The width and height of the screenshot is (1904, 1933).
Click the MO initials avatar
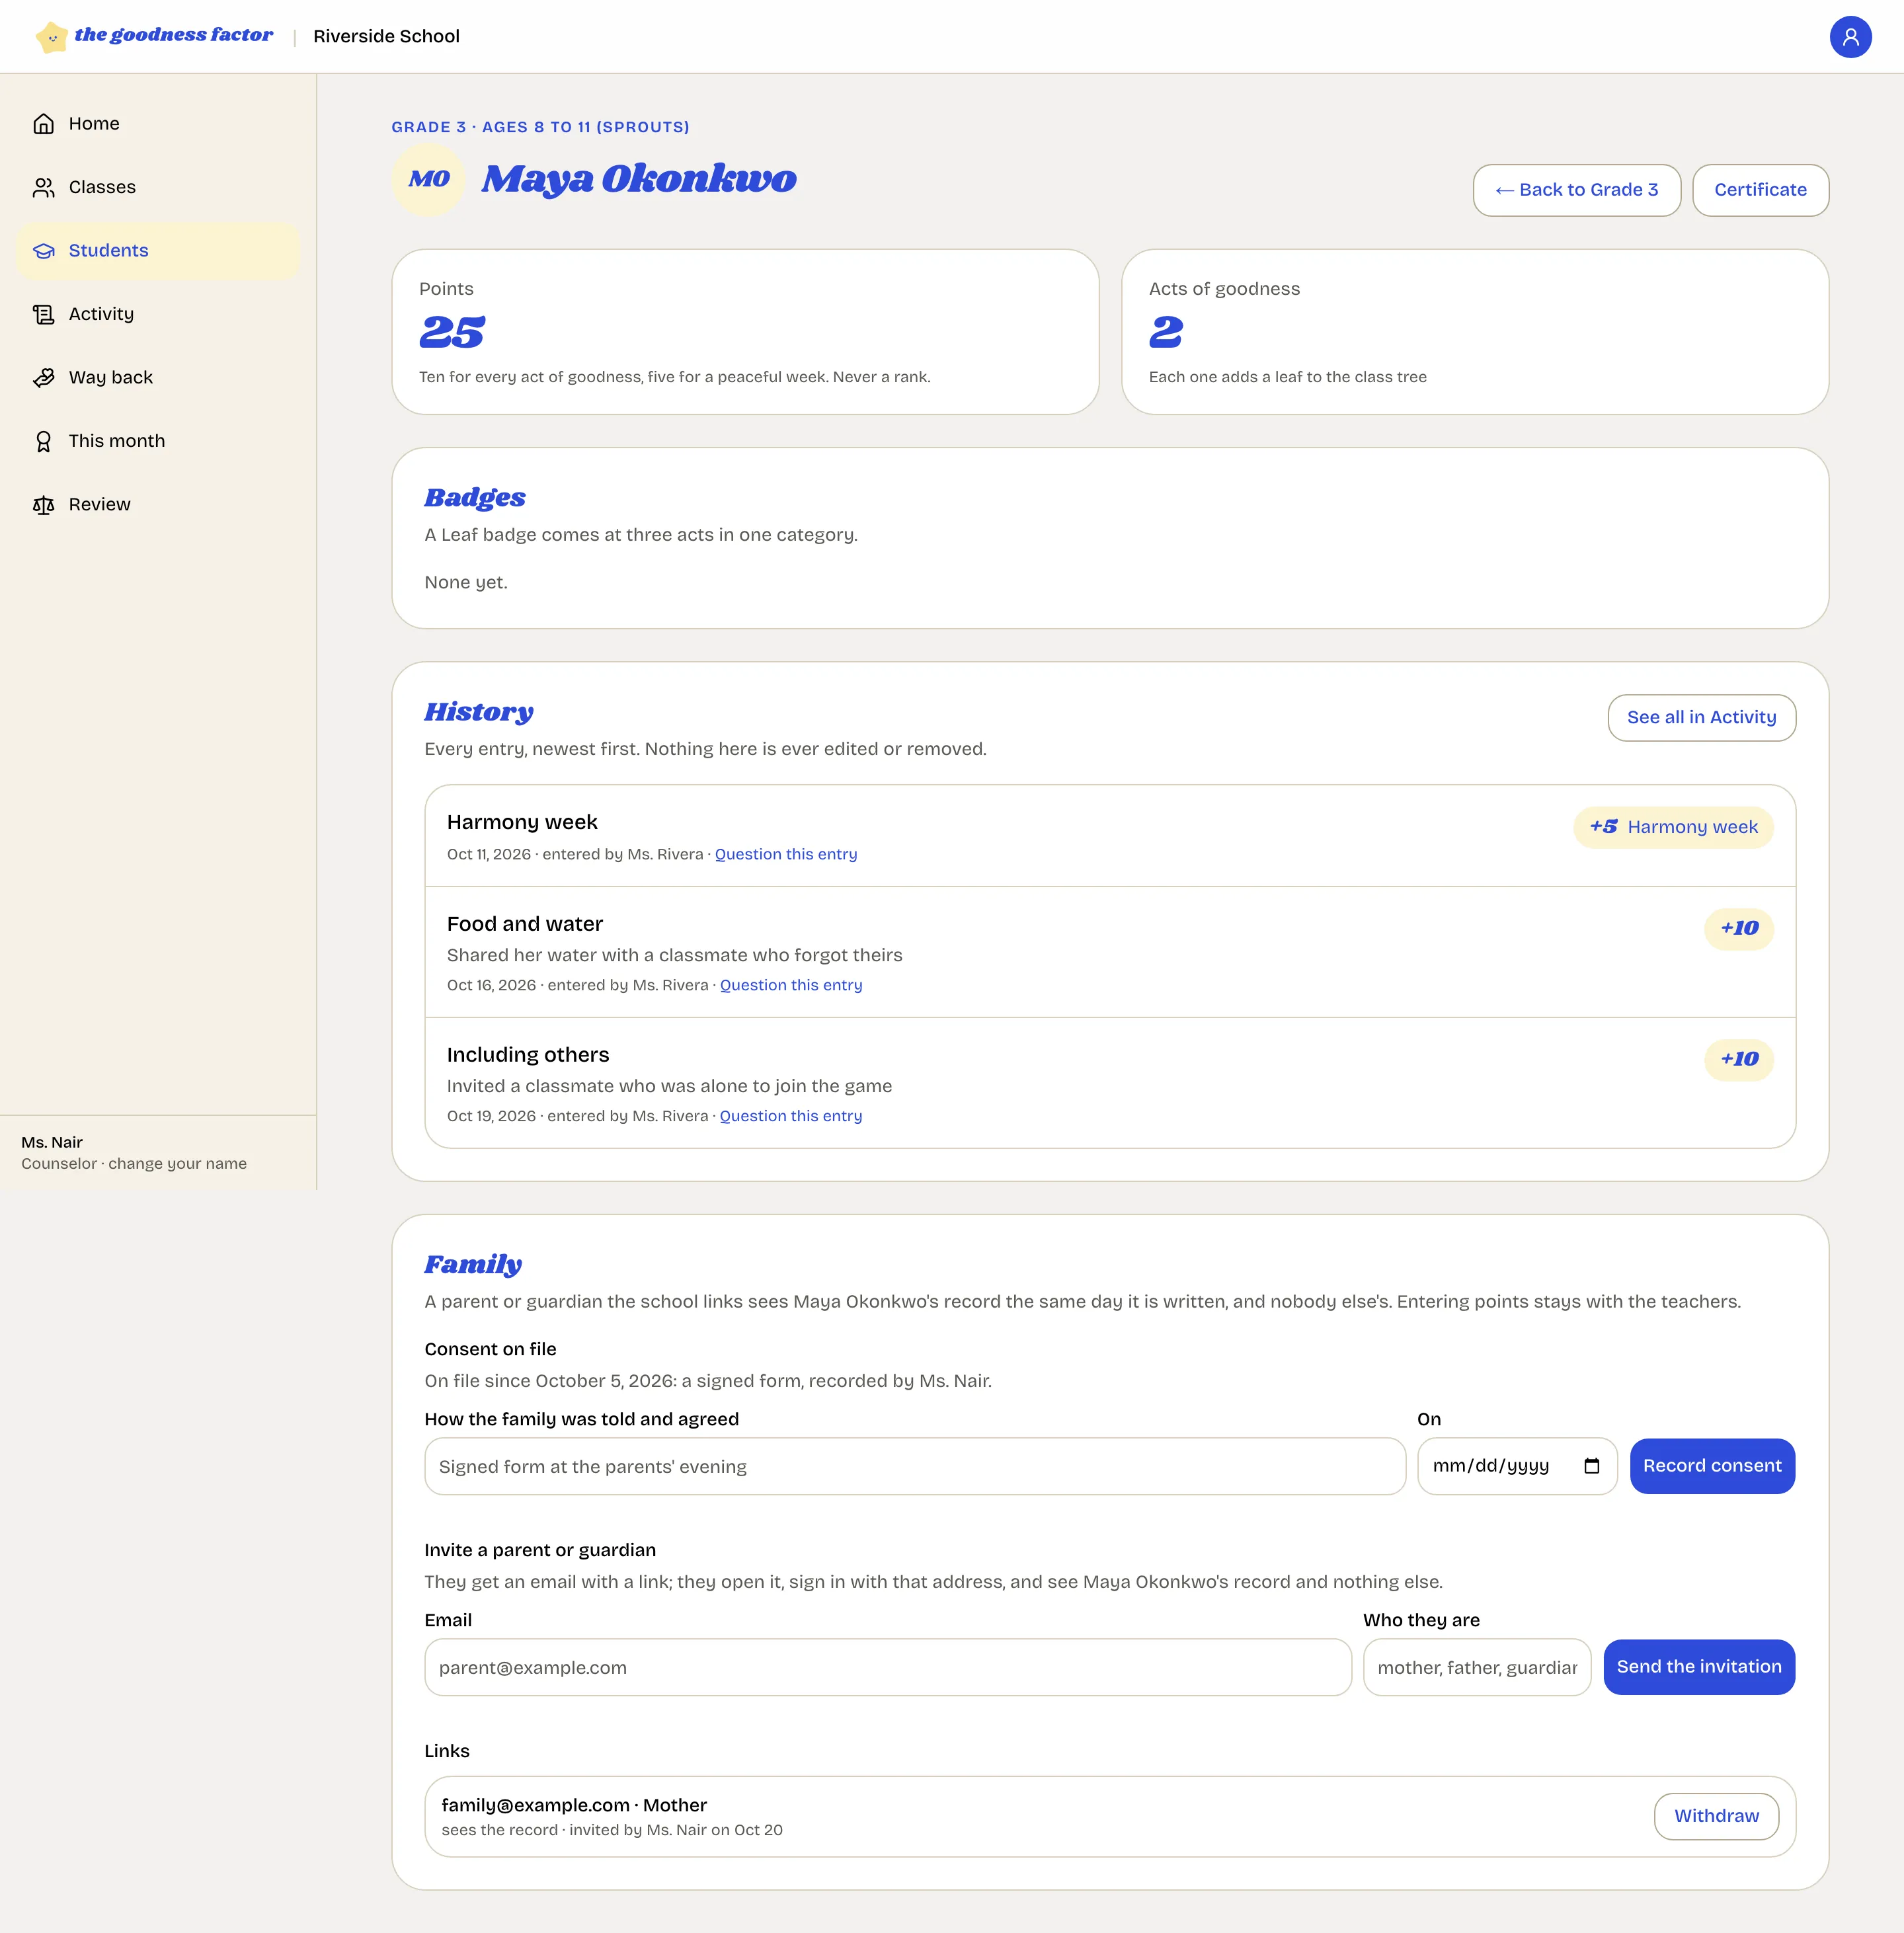(428, 179)
